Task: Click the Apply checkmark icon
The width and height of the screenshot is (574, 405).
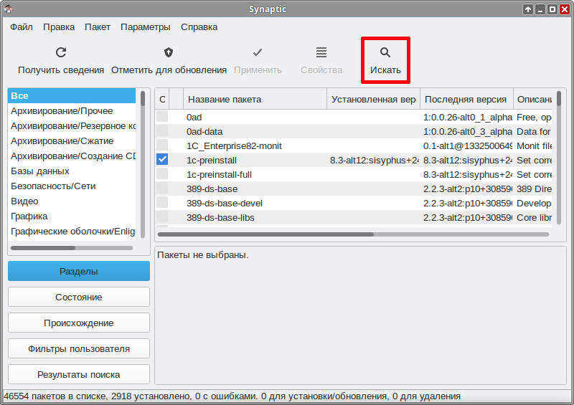Action: pyautogui.click(x=258, y=52)
